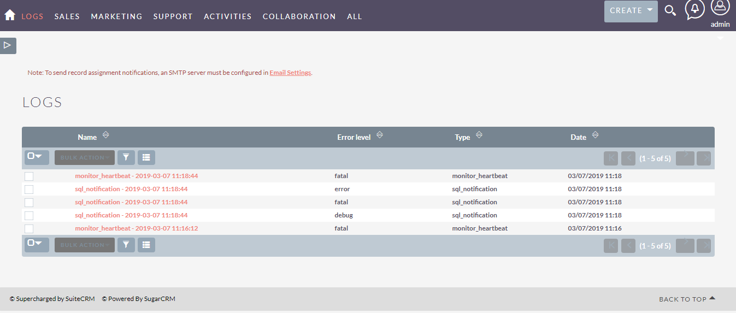Click the top '(1 - 5 of 5)' pagination text

pyautogui.click(x=655, y=158)
